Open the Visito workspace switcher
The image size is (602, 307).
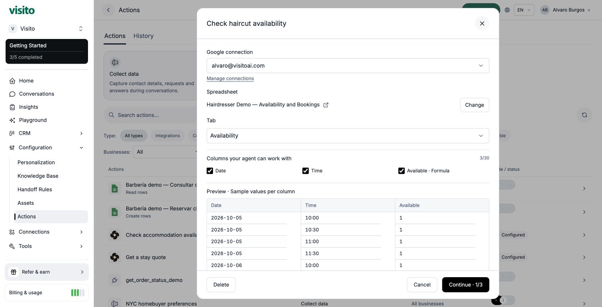point(47,29)
